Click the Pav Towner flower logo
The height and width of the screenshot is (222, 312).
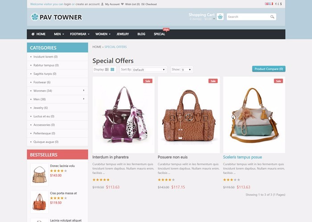click(x=35, y=17)
